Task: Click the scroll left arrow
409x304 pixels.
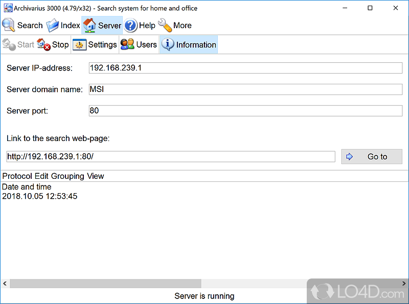Action: pos(5,284)
